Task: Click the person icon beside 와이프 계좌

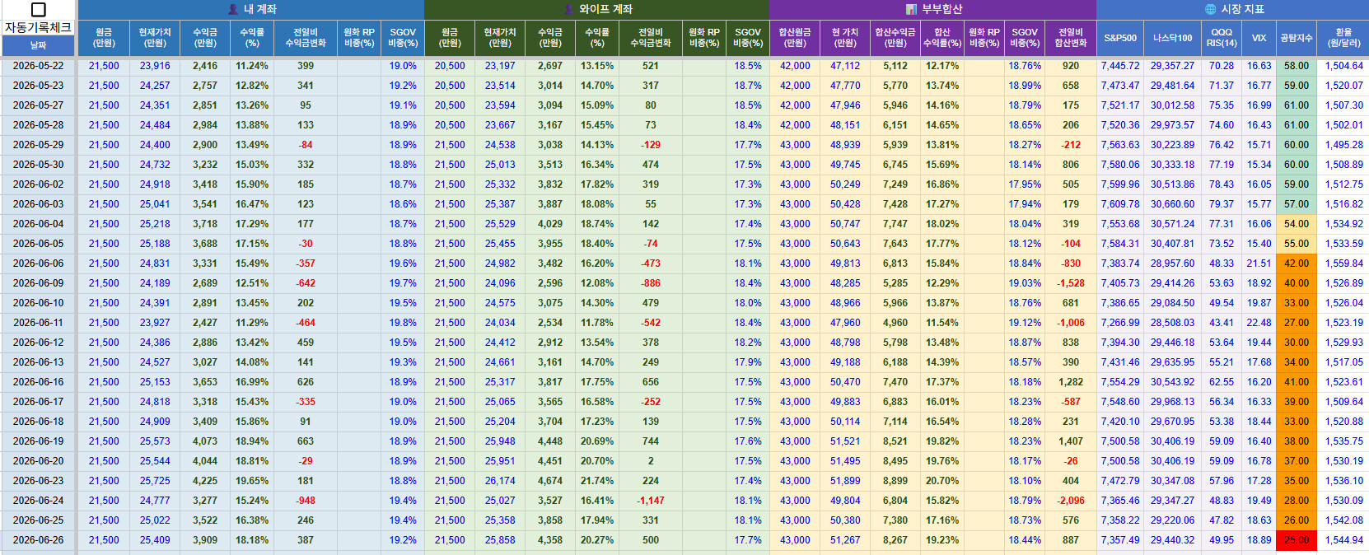Action: [x=569, y=10]
